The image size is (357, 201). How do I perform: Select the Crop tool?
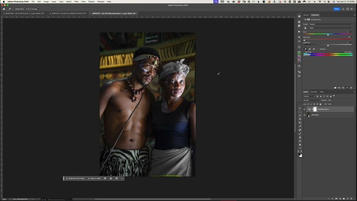(300, 123)
